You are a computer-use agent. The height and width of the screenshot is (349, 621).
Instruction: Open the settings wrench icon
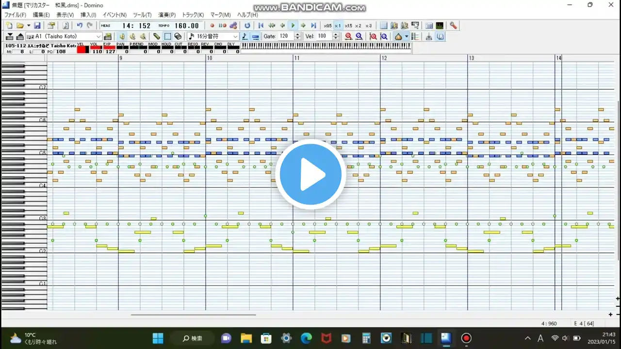[453, 26]
